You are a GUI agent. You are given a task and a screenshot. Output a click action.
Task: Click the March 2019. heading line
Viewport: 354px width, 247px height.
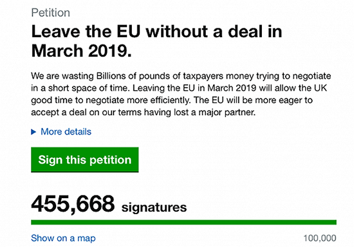coord(81,51)
